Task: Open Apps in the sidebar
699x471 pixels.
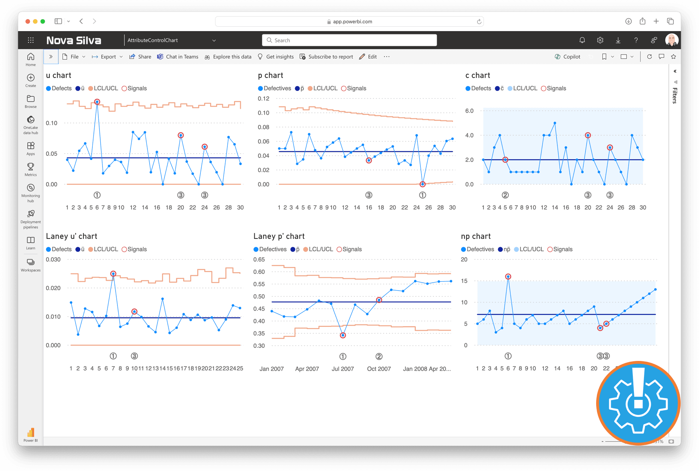Action: 31,149
